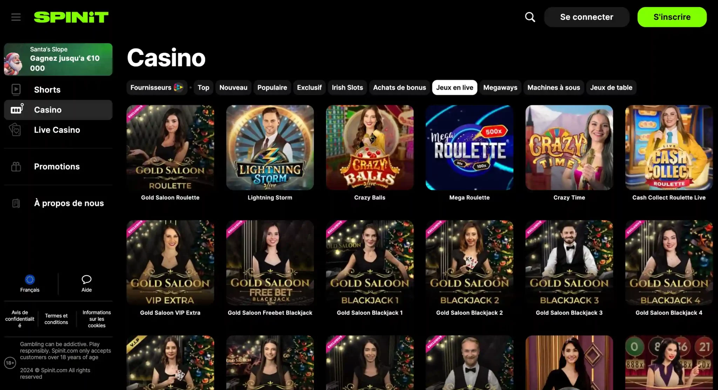Click the Casino slot machine icon

17,109
